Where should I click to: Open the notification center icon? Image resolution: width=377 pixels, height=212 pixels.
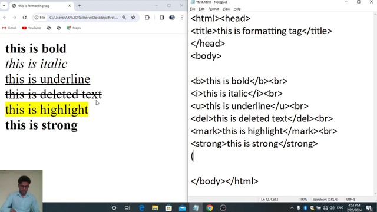[x=369, y=208]
